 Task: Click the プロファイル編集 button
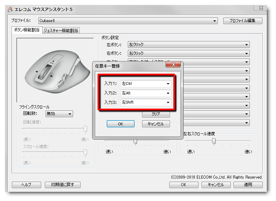pos(243,21)
